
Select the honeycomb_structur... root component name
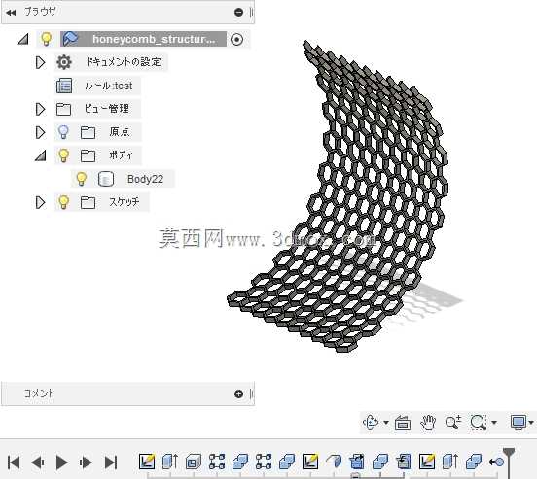(154, 39)
